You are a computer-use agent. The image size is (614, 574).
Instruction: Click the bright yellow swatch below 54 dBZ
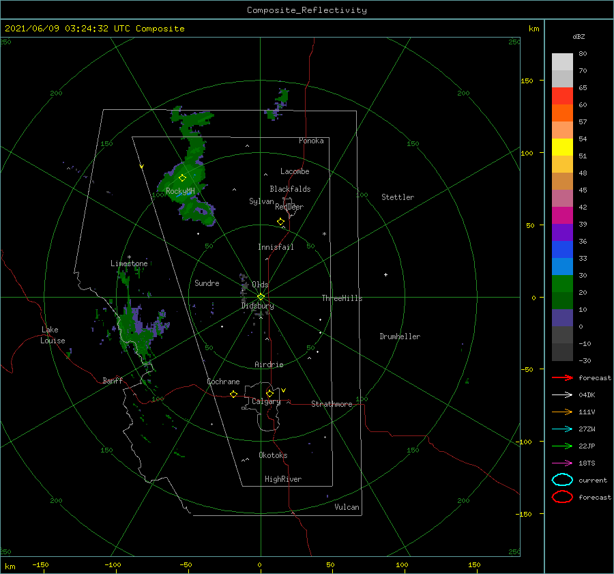coord(562,147)
